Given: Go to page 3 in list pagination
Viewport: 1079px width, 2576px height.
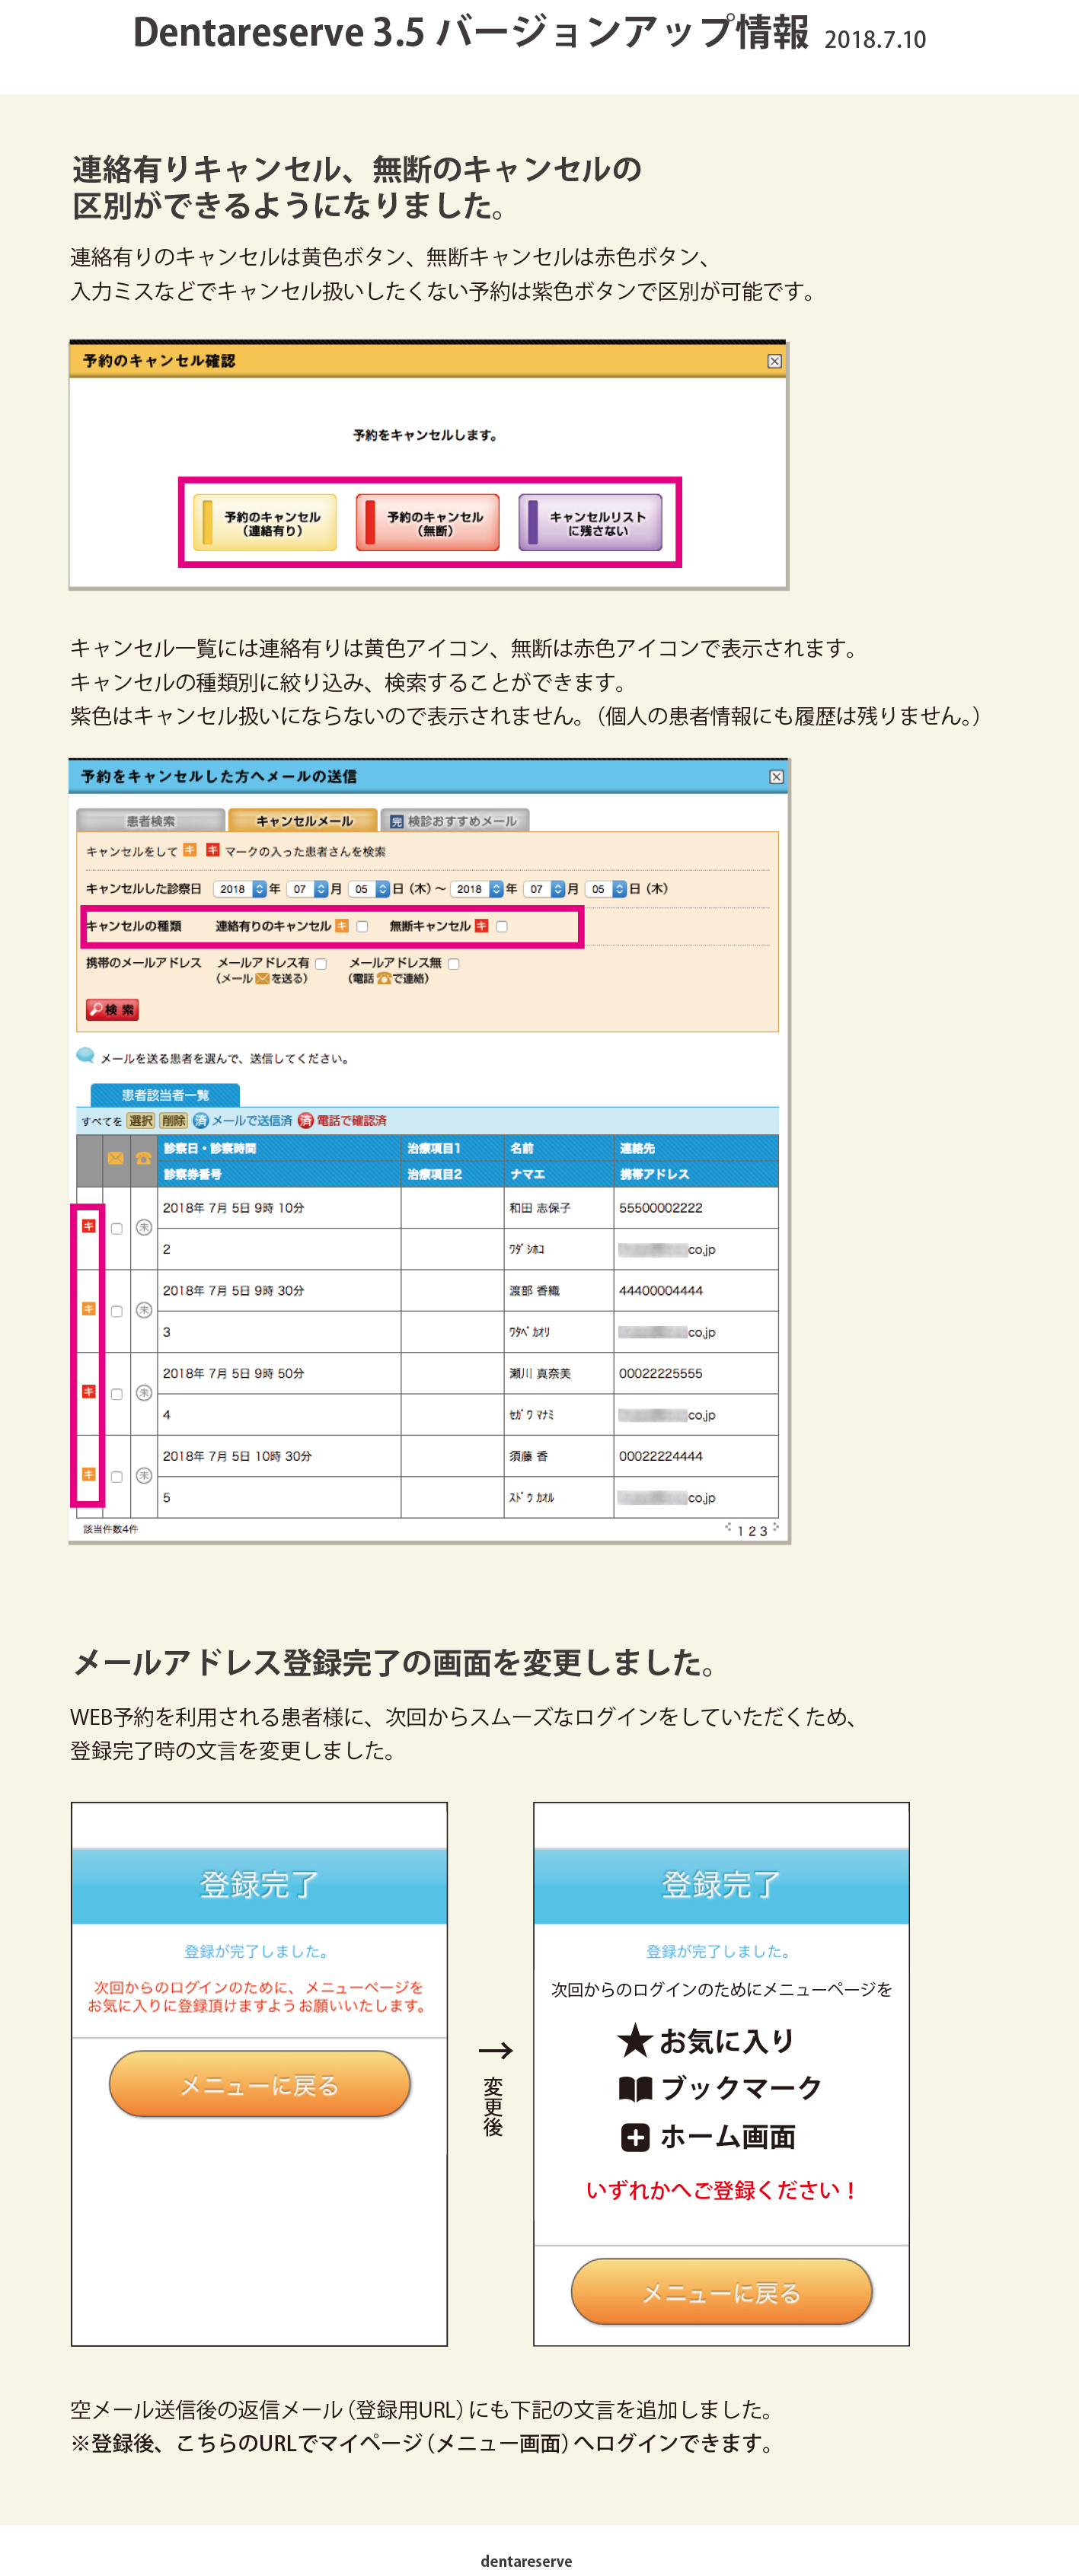Looking at the screenshot, I should (x=764, y=1531).
